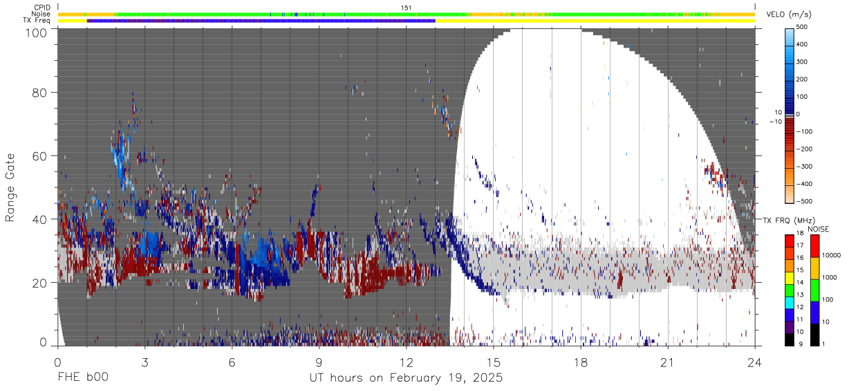Image resolution: width=849 pixels, height=392 pixels.
Task: Click the yellow segment of the TX Freq bar after 13 UT
Action: pos(595,21)
